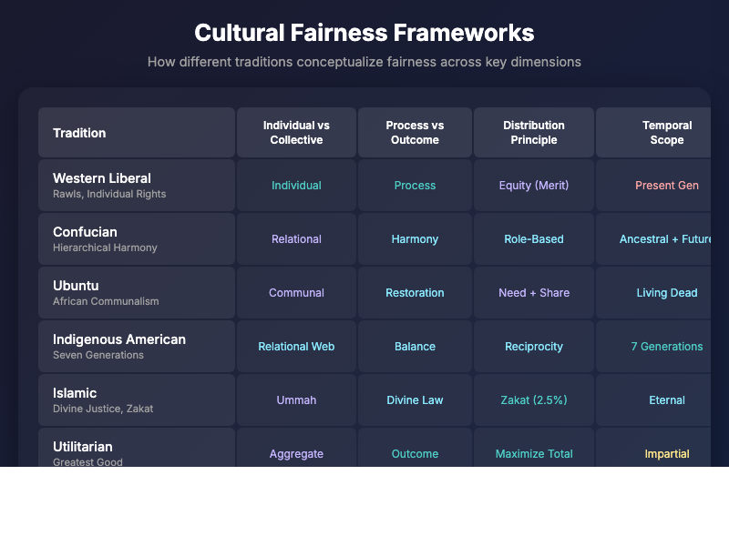
Task: Click the Process vs Outcome column header
Action: click(415, 133)
